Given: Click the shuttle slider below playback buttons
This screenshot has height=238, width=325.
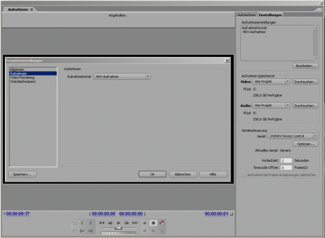Looking at the screenshot, I should click(119, 229).
